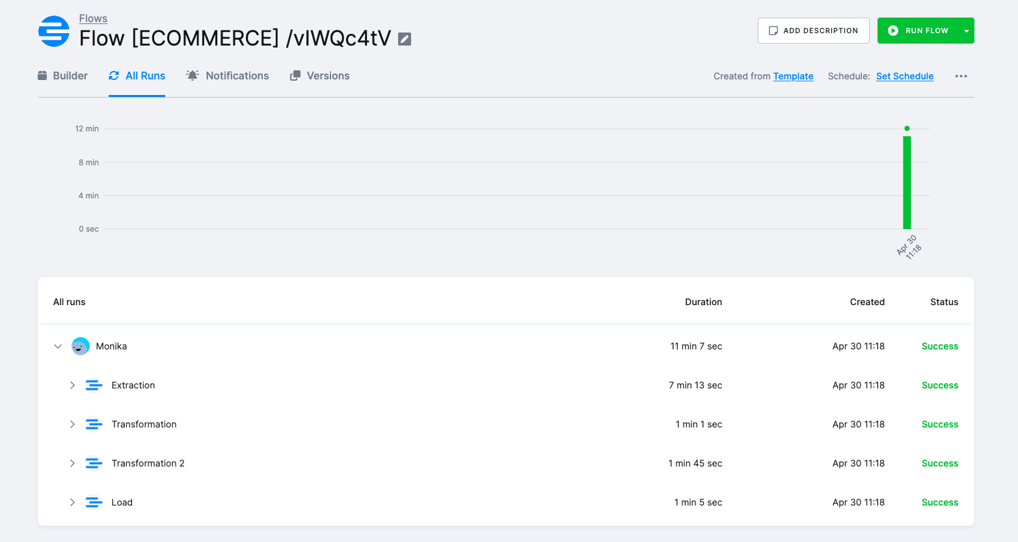1018x542 pixels.
Task: Click the bell icon on Notifications tab
Action: pyautogui.click(x=192, y=75)
